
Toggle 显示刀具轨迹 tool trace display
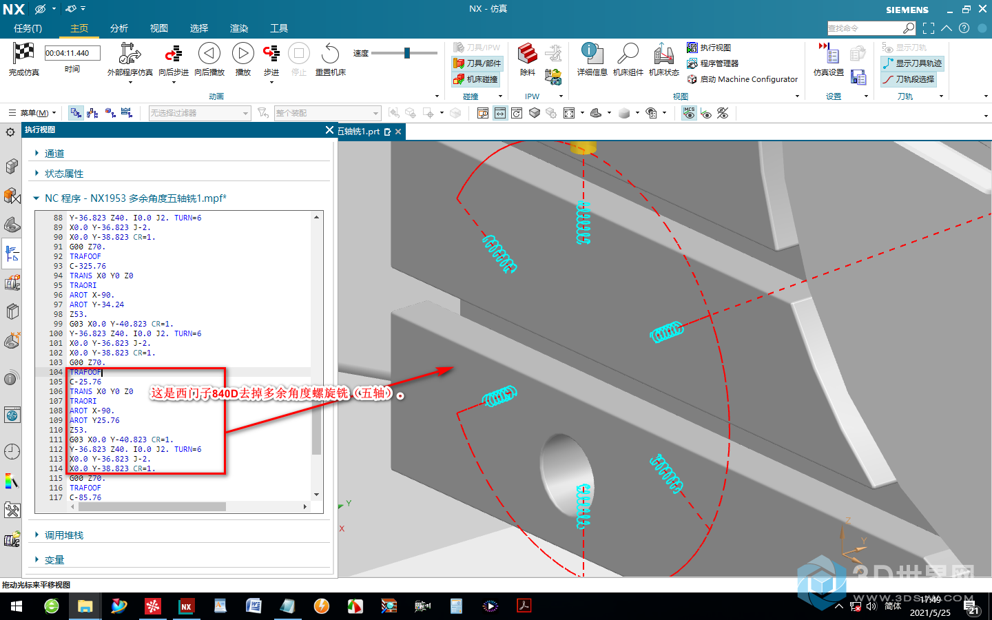[x=912, y=63]
